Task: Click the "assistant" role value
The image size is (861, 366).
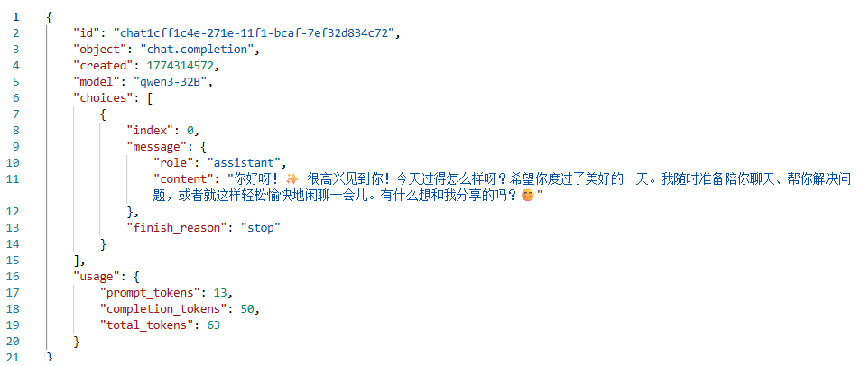Action: click(x=245, y=163)
